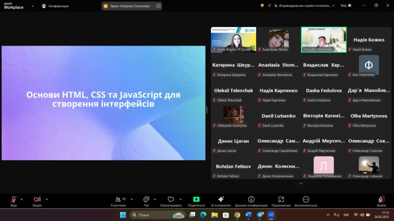Open the Участники participants panel
This screenshot has height=221, width=394.
[118, 201]
